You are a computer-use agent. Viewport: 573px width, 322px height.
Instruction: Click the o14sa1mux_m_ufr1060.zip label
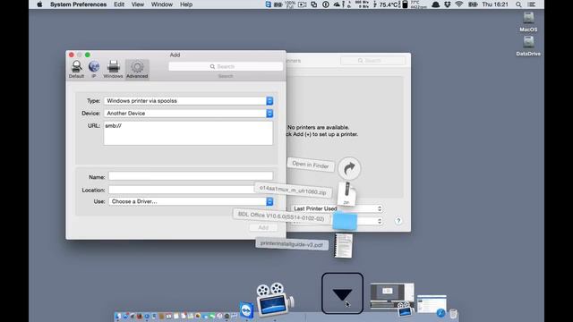(x=293, y=190)
